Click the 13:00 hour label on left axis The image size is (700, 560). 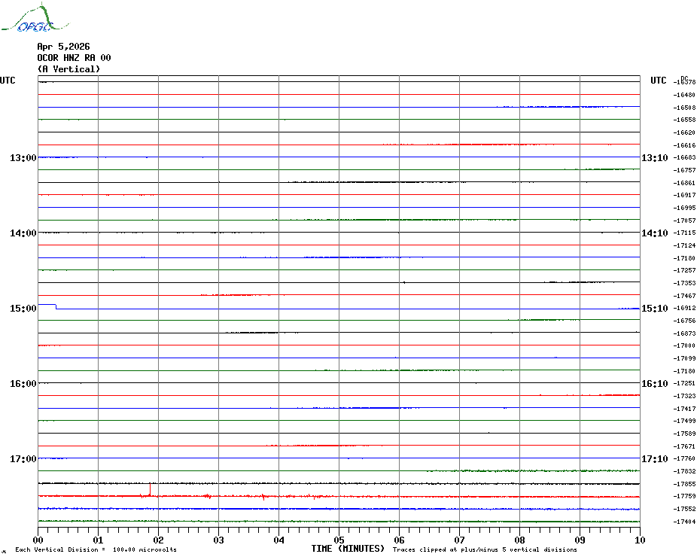click(23, 158)
